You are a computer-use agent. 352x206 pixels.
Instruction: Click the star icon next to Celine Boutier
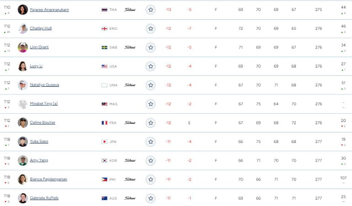point(150,123)
